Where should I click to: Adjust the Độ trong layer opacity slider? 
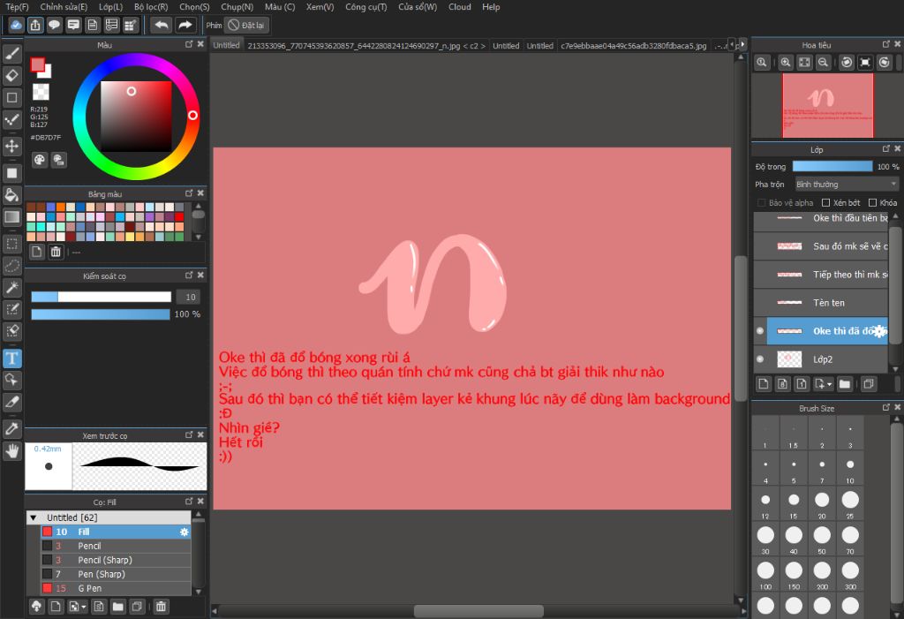(x=832, y=166)
